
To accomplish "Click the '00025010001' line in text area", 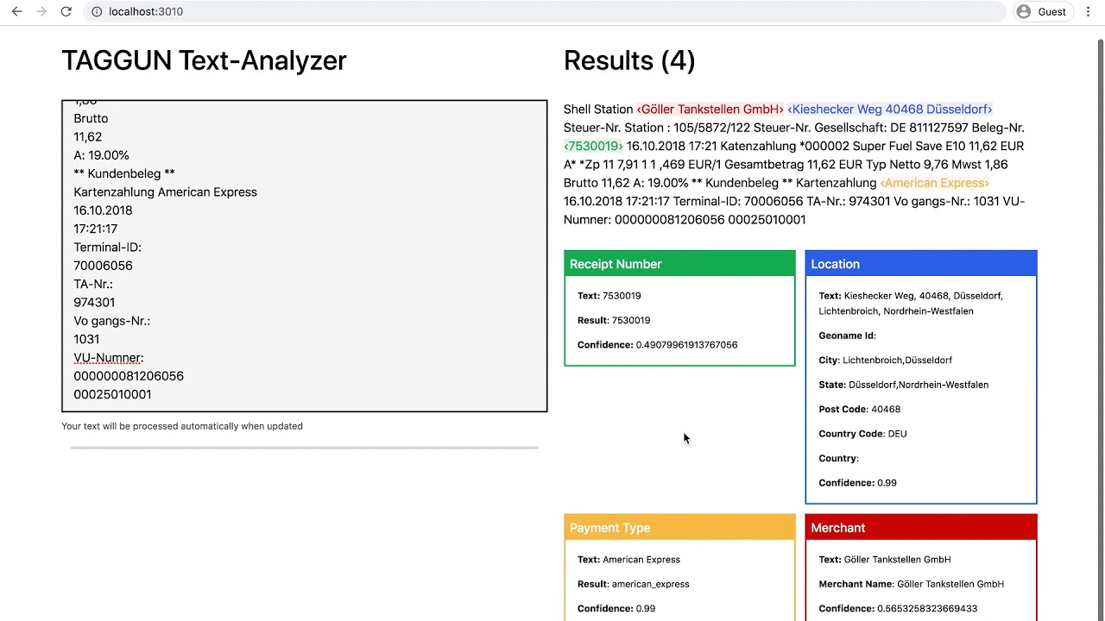I will pyautogui.click(x=113, y=395).
